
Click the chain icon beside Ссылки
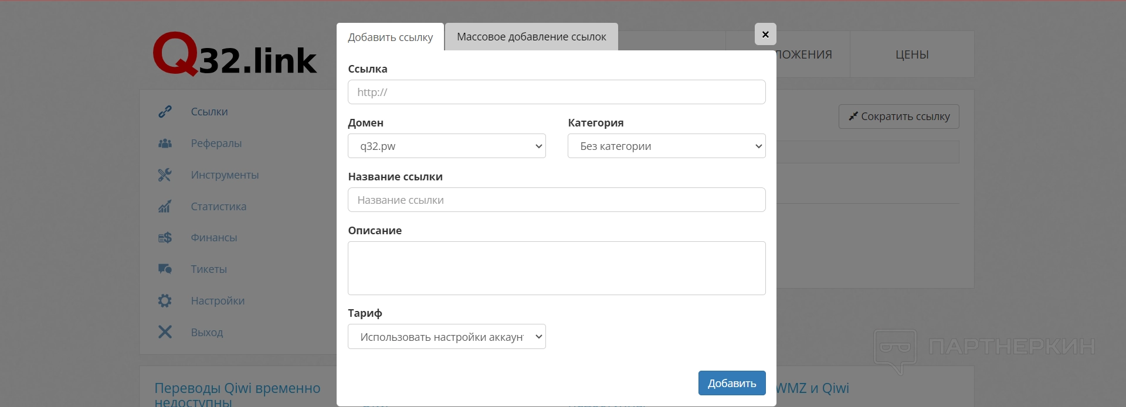coord(165,112)
